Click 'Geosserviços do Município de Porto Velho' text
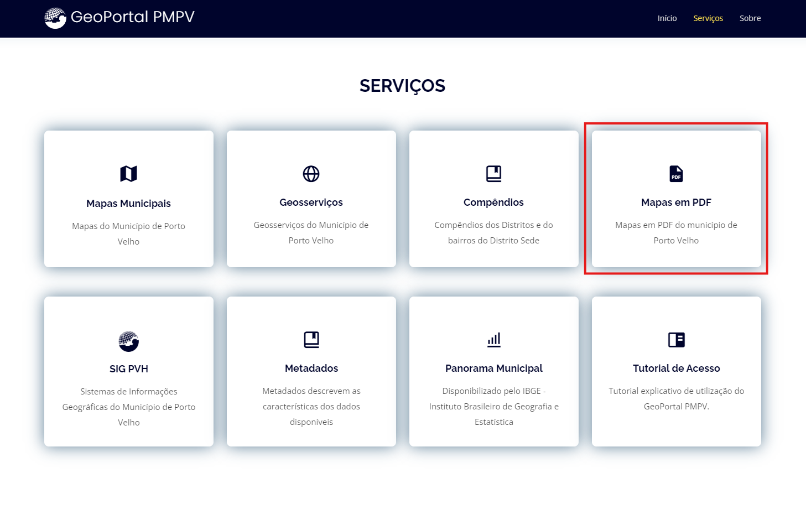 coord(311,232)
